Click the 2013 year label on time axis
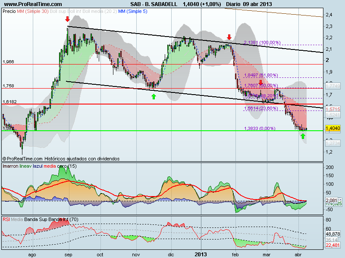345x258 pixels. pos(201,255)
